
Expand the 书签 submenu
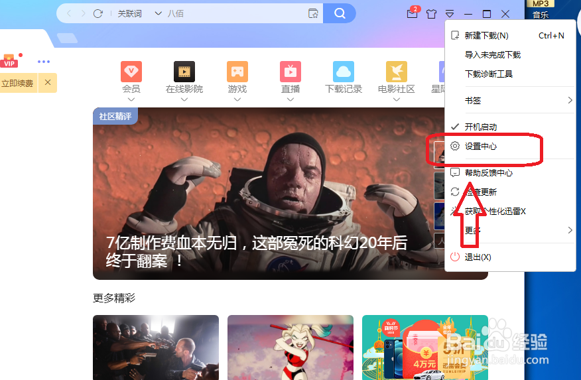pyautogui.click(x=510, y=100)
